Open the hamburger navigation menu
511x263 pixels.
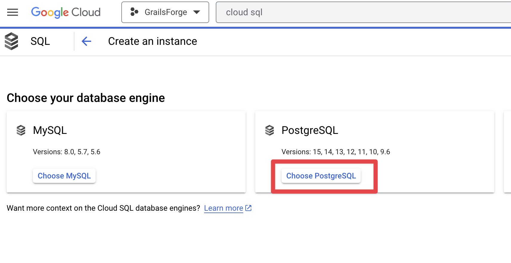click(13, 12)
